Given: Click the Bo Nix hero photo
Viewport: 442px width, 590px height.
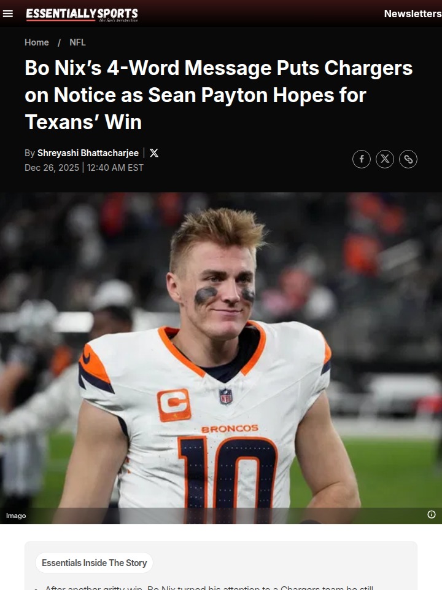Looking at the screenshot, I should [x=221, y=350].
